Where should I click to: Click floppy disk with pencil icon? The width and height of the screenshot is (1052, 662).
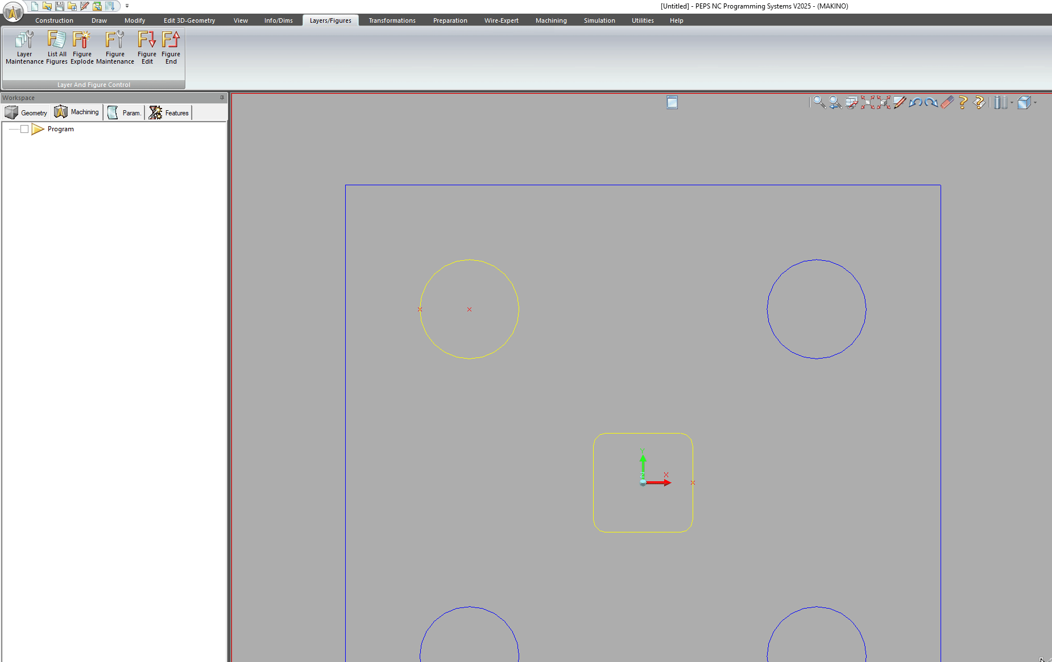pyautogui.click(x=85, y=6)
